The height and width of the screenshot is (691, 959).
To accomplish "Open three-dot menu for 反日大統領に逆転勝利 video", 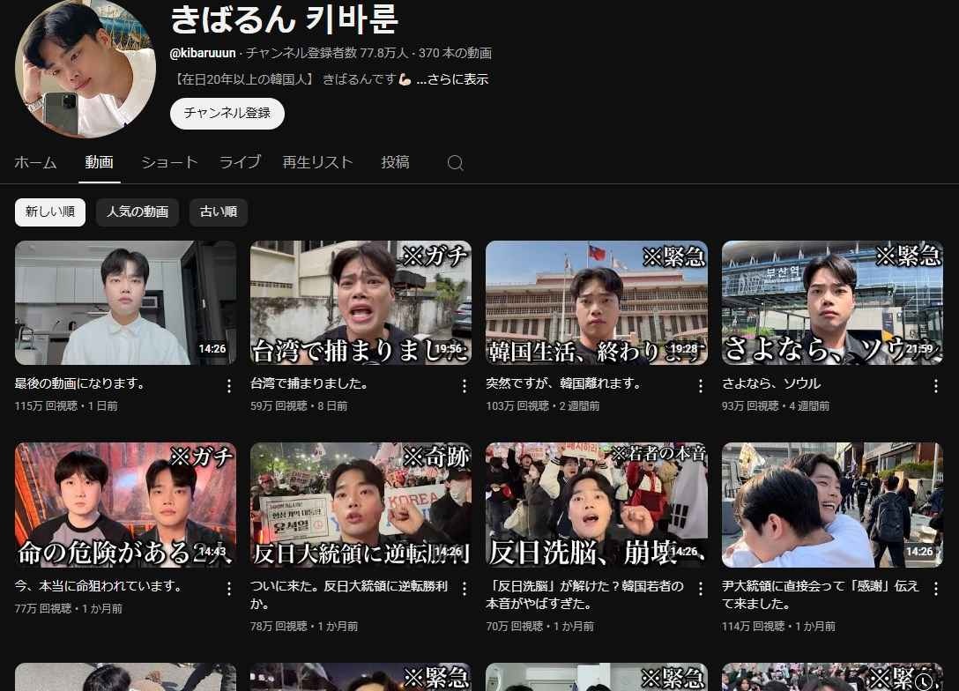I will 465,588.
